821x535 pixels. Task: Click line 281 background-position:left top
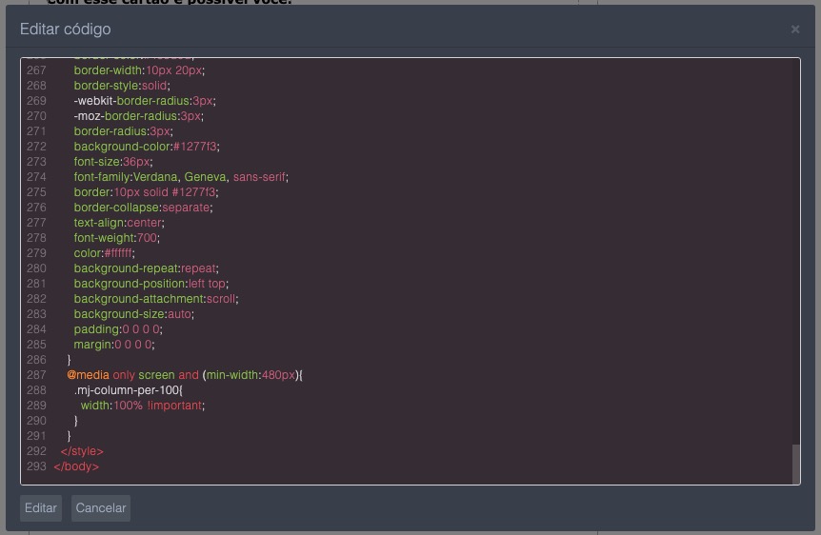151,283
